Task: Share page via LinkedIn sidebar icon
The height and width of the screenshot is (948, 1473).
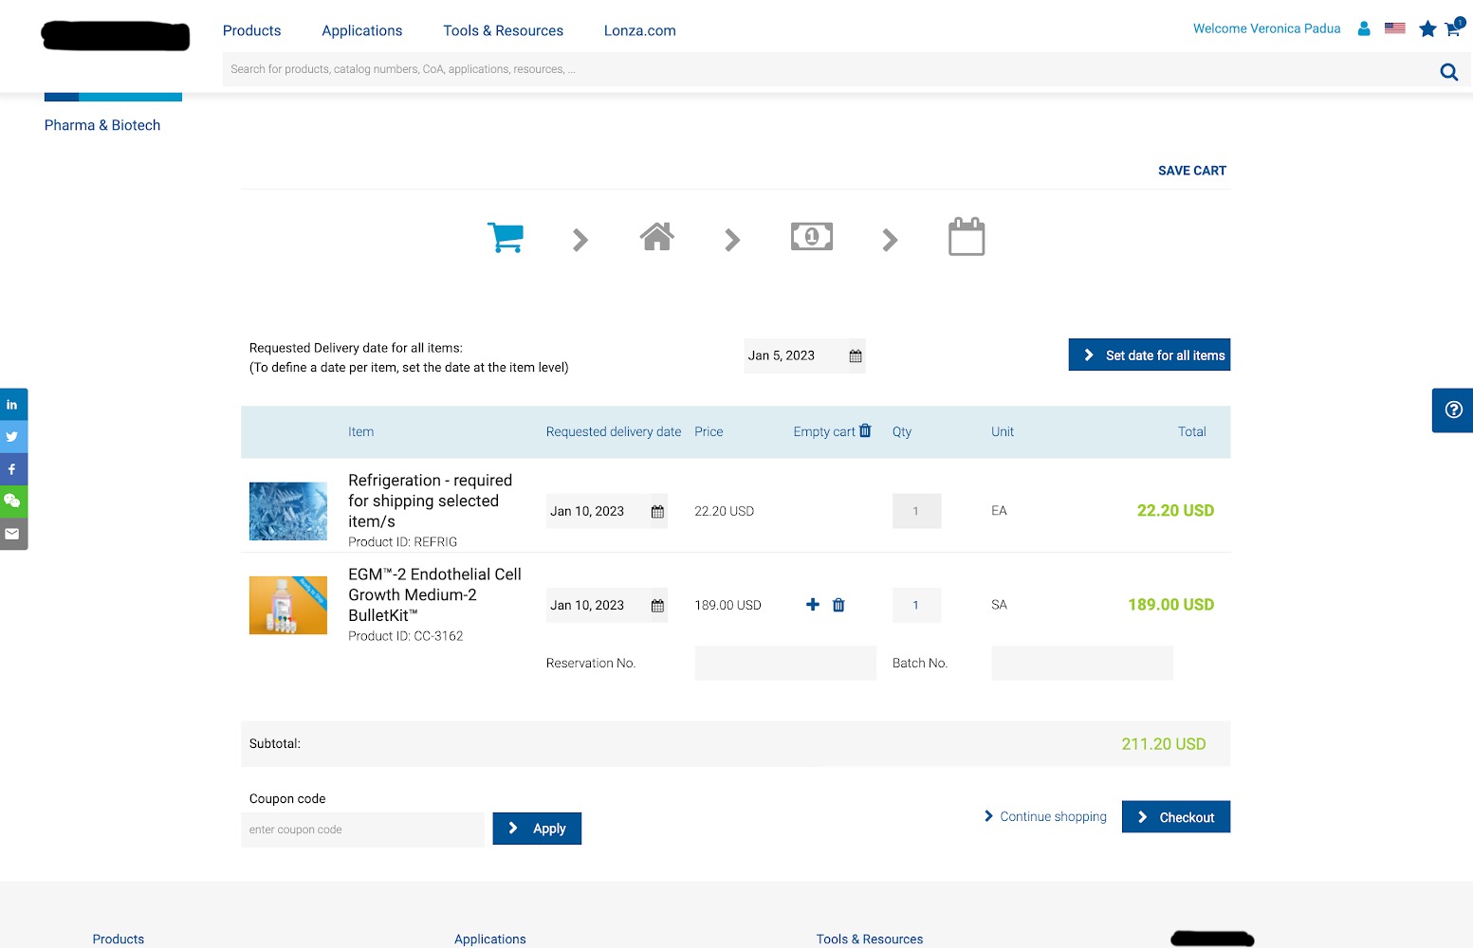Action: (12, 405)
